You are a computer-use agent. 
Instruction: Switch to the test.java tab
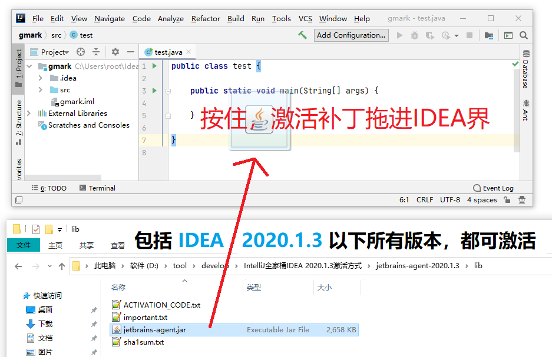(168, 52)
